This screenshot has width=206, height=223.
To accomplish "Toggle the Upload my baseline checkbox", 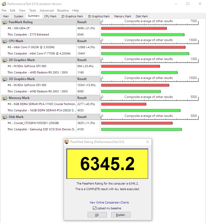I will tap(94, 208).
